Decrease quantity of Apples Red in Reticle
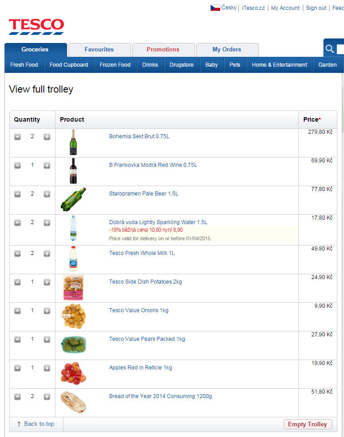 click(x=17, y=368)
